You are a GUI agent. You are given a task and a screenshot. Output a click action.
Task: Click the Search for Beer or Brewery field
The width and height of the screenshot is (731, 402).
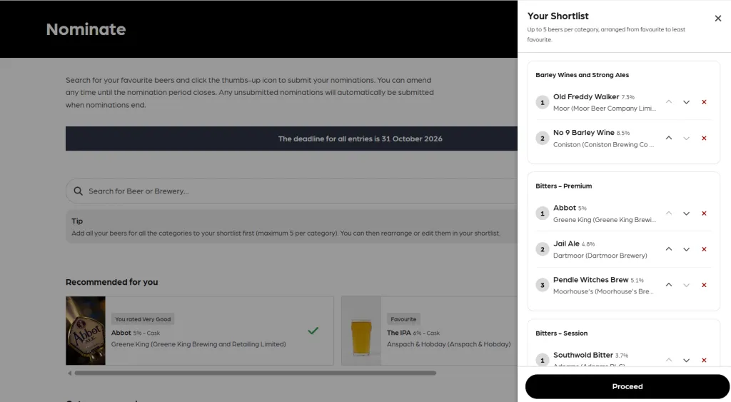coord(291,191)
